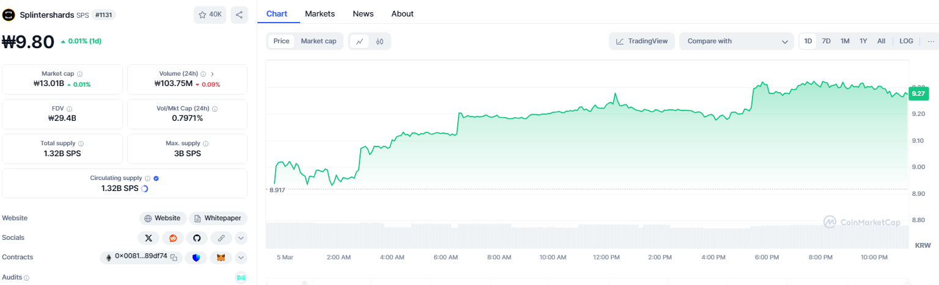The height and width of the screenshot is (285, 939).
Task: Click the 8.917 opening price label
Action: pos(278,190)
